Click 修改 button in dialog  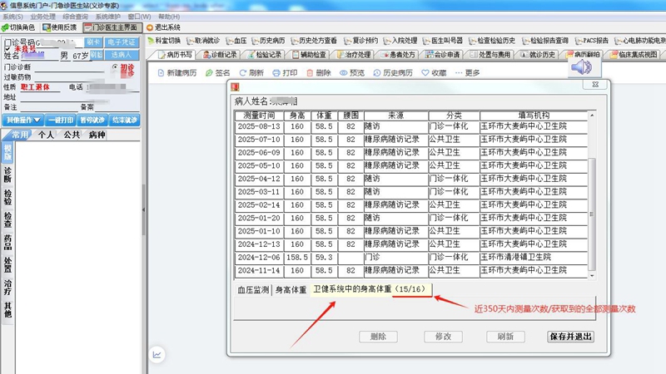[x=443, y=337]
